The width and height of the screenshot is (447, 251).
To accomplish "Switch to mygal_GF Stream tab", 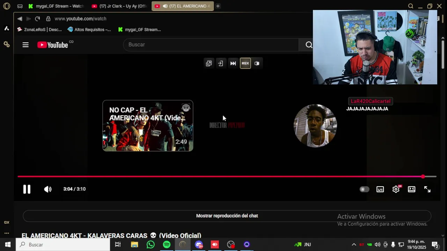I will tap(56, 6).
